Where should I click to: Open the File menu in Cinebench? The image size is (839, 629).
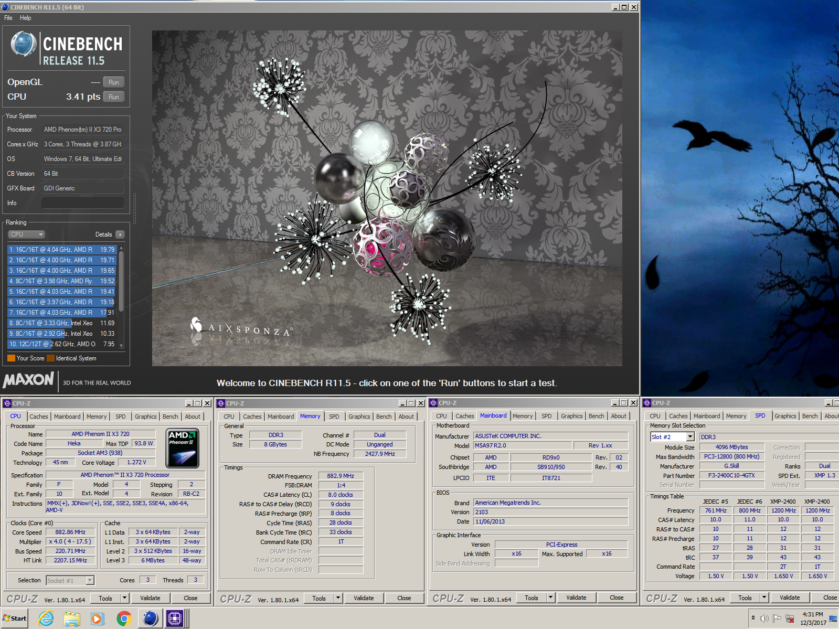tap(8, 18)
